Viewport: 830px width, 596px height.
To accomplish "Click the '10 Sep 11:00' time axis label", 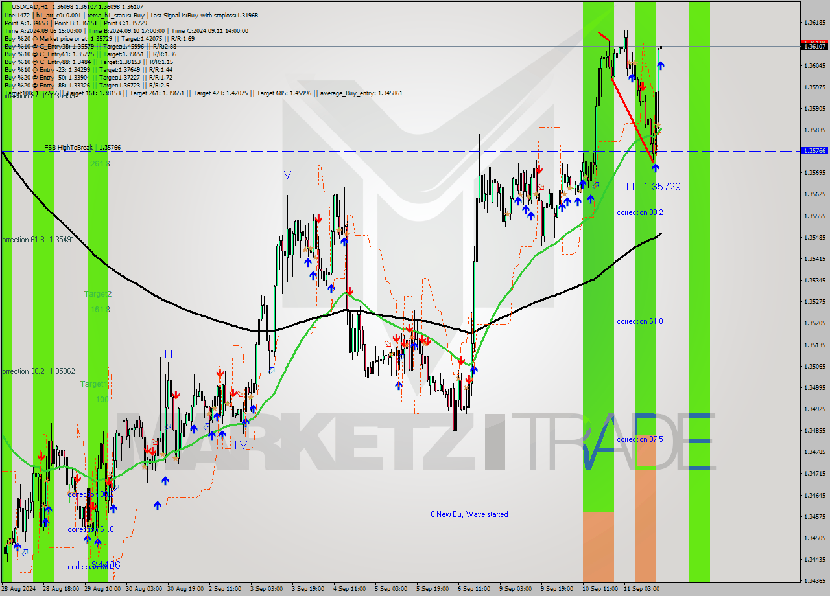I will click(600, 589).
